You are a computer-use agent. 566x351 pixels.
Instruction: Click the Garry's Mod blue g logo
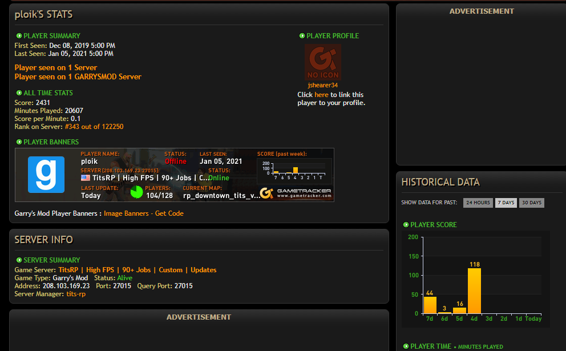(46, 175)
